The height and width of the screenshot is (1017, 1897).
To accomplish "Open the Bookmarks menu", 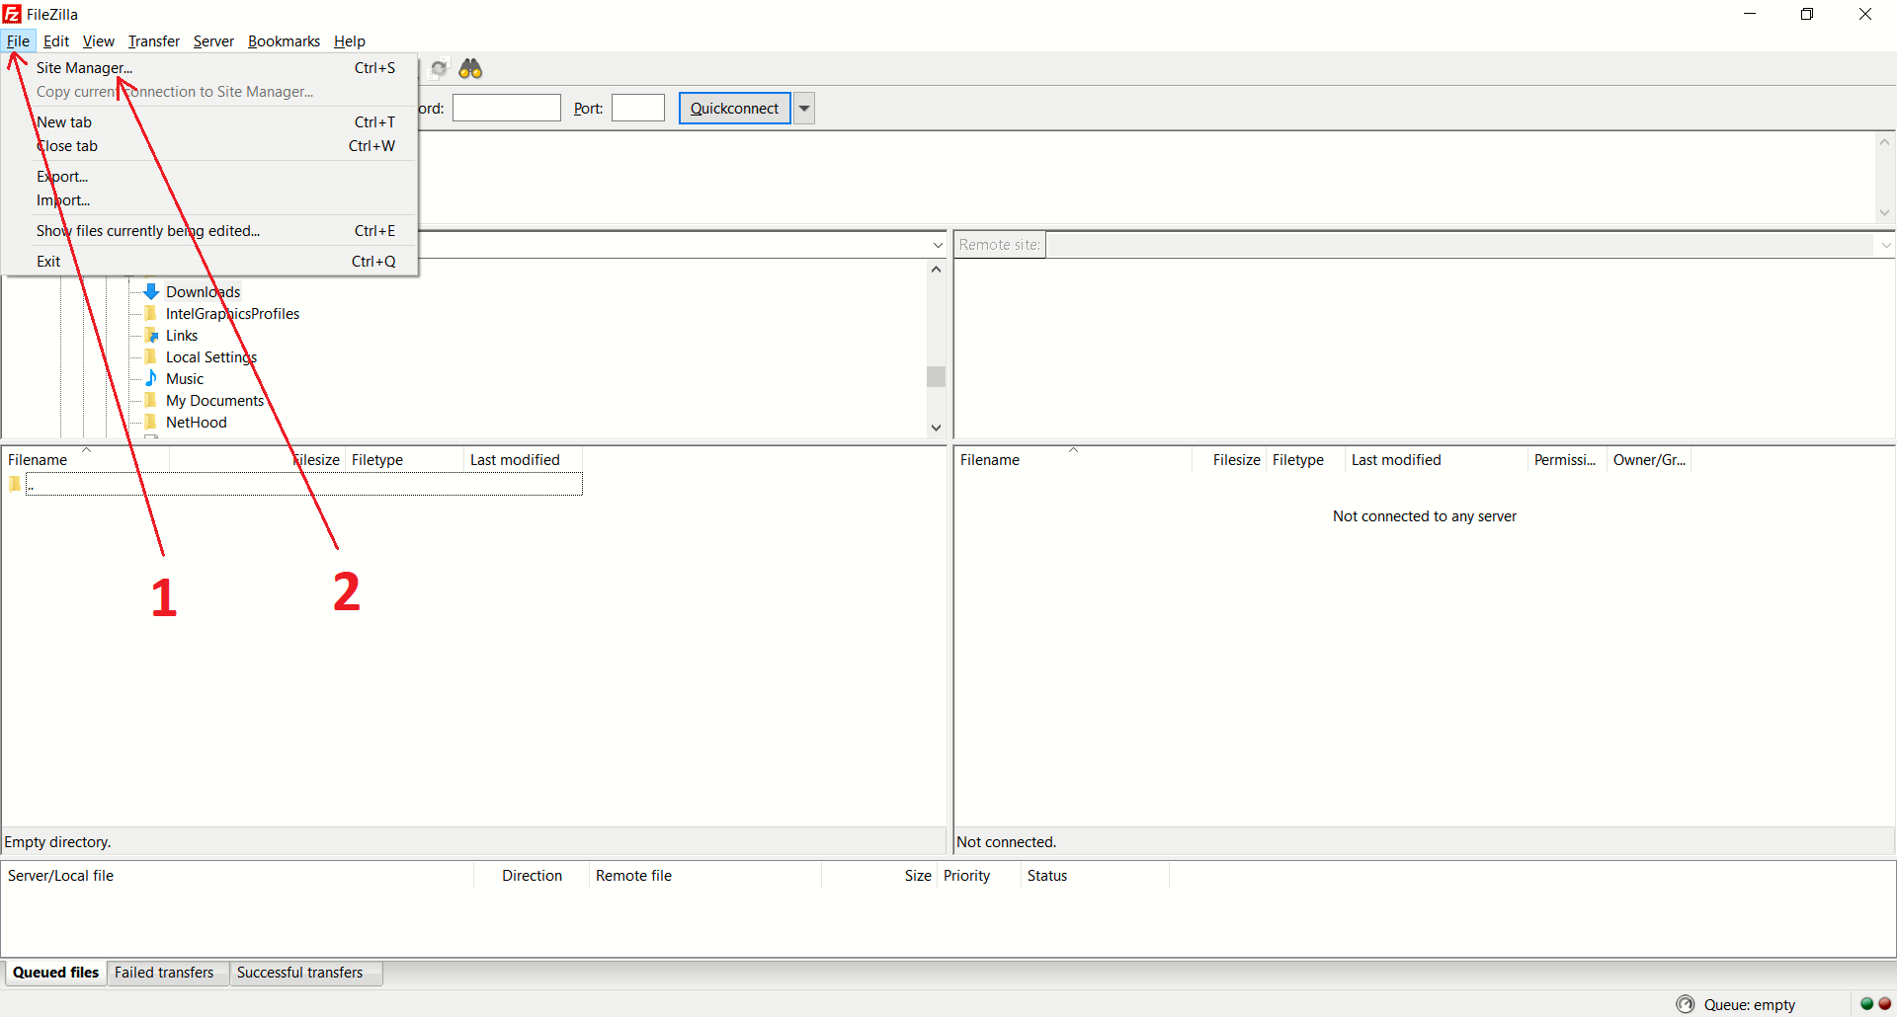I will [284, 41].
